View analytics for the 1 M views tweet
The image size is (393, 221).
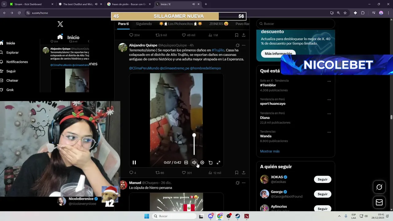point(213,35)
